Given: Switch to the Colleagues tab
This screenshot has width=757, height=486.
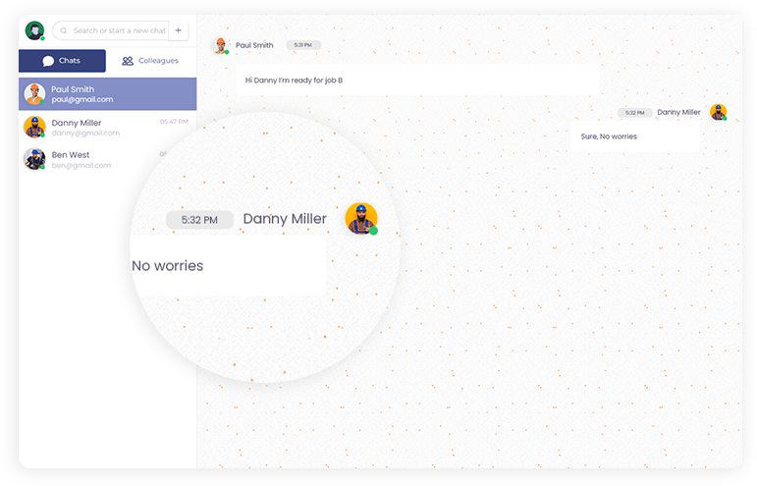Looking at the screenshot, I should 150,61.
